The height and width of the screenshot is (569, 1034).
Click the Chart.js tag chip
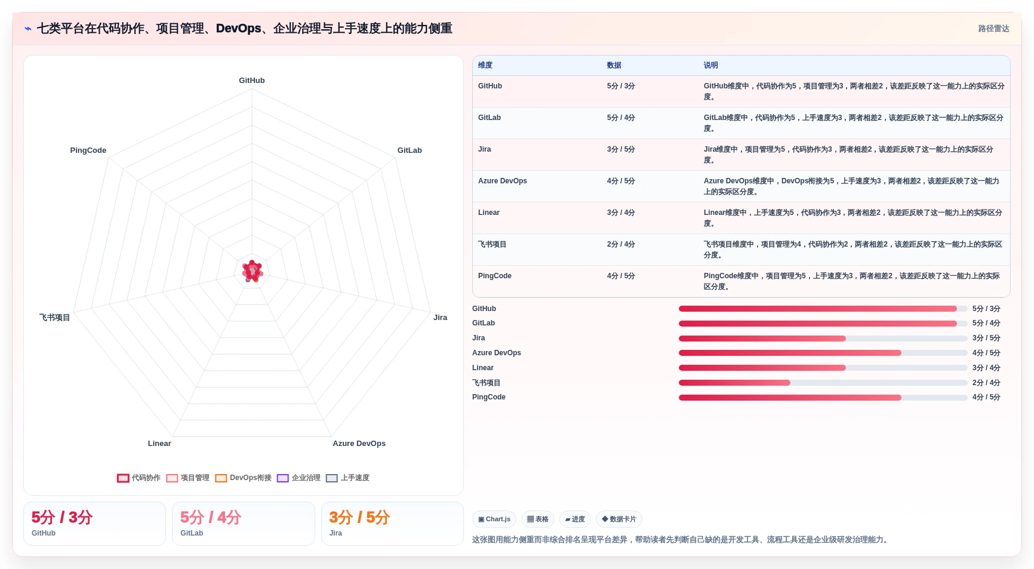494,519
